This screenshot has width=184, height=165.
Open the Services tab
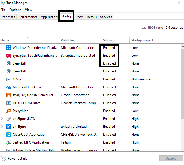click(x=106, y=17)
